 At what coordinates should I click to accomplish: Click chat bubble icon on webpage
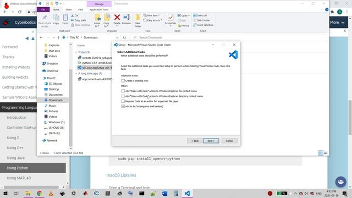340,182
